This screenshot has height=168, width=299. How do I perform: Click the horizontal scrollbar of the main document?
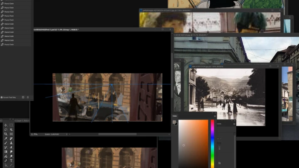click(118, 134)
